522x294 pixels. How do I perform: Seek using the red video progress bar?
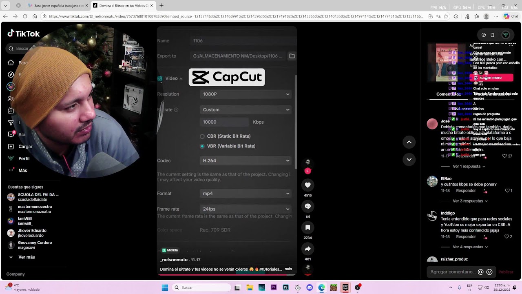(227, 274)
